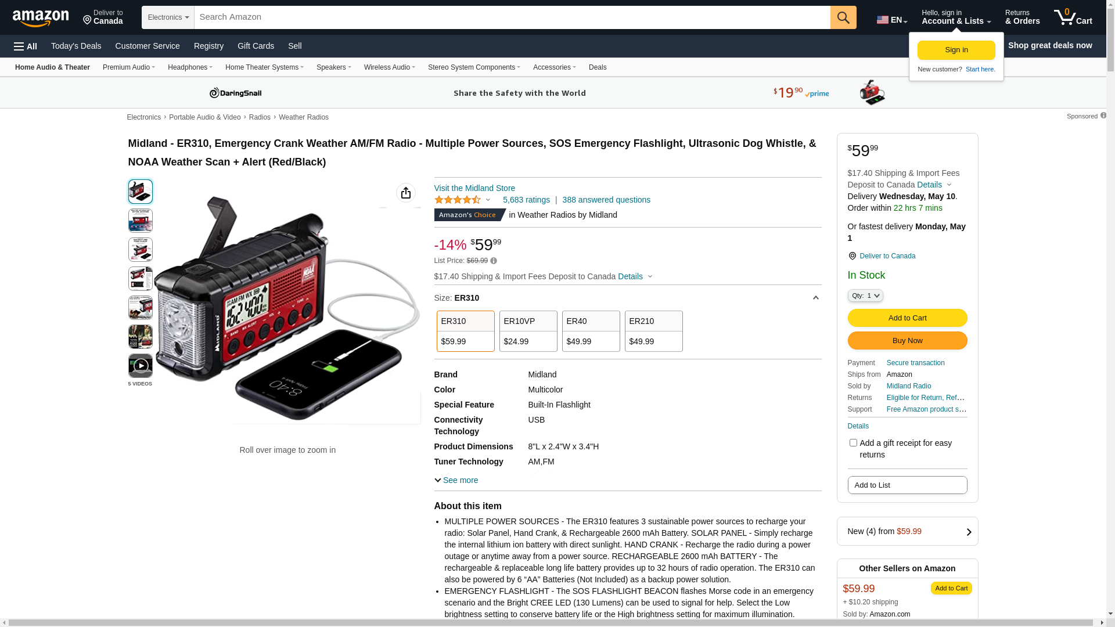Open the Qty quantity dropdown
This screenshot has width=1115, height=627.
pos(865,296)
